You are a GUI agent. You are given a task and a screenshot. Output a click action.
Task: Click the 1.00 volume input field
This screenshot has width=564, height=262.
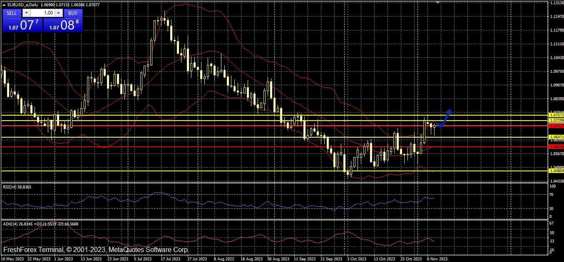(x=43, y=13)
